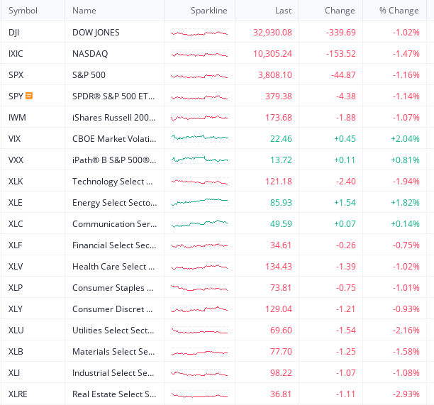Select the XLP symbol
The width and height of the screenshot is (434, 405).
coord(16,288)
